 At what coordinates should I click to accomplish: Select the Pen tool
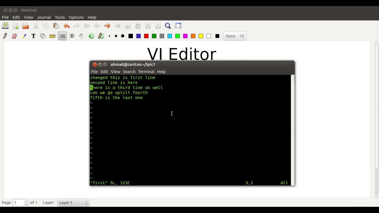click(x=5, y=36)
